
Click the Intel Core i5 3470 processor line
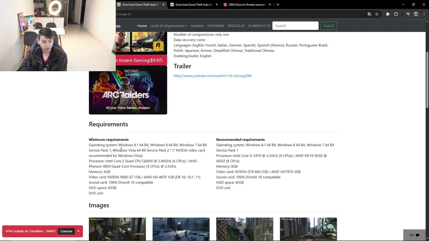pos(271,158)
